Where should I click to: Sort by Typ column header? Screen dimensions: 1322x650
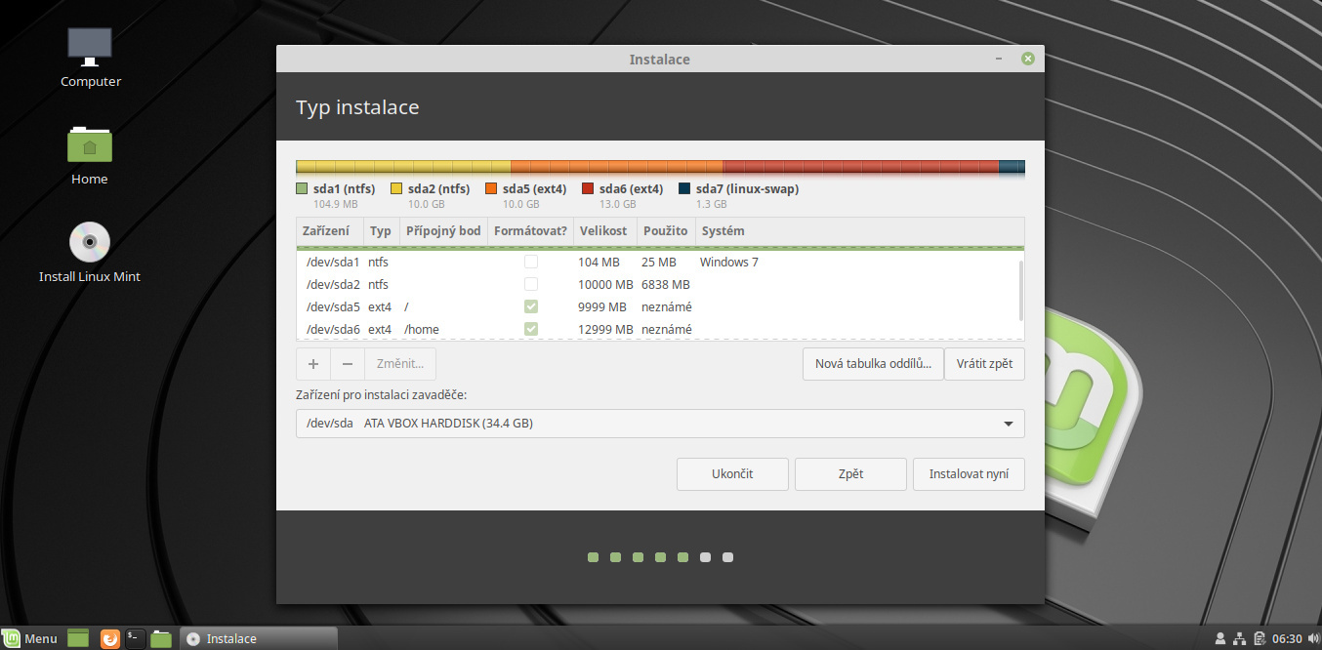(381, 231)
